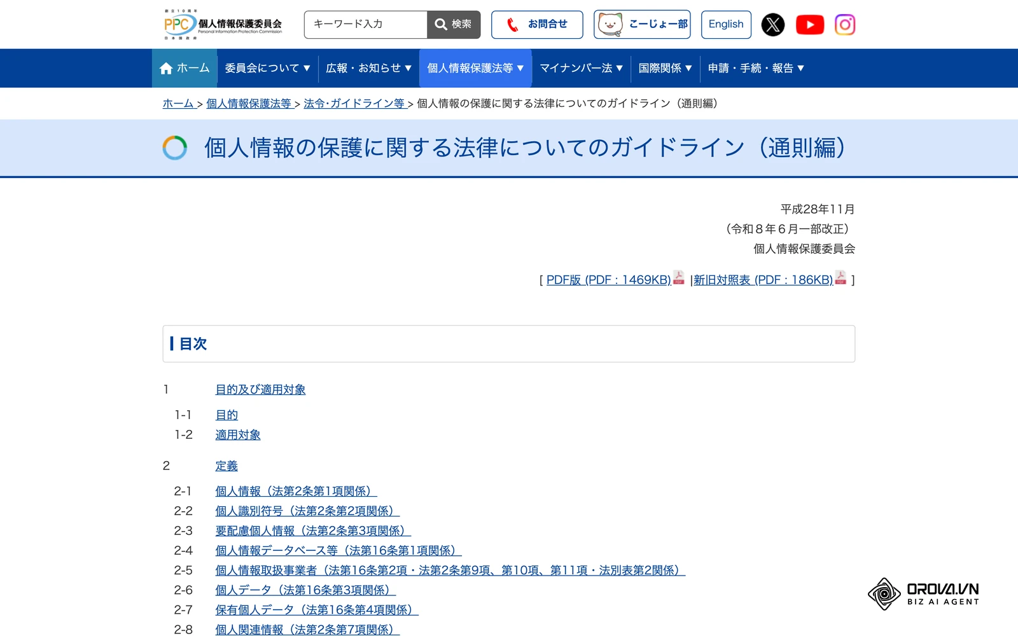Open 個人データ(法第16条第3項関係) link
The height and width of the screenshot is (636, 1018).
click(x=305, y=590)
